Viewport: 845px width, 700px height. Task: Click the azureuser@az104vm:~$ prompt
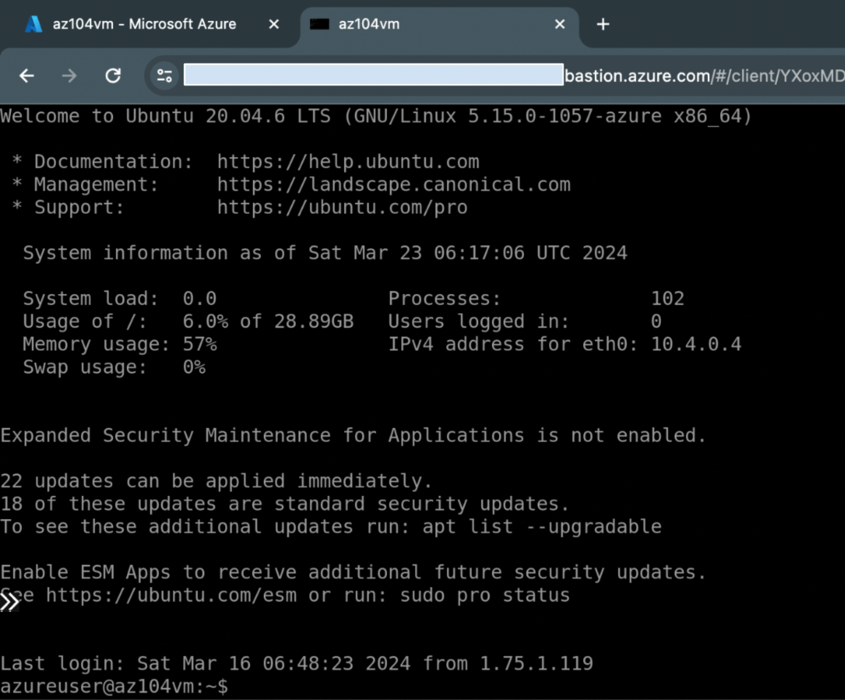coord(114,687)
